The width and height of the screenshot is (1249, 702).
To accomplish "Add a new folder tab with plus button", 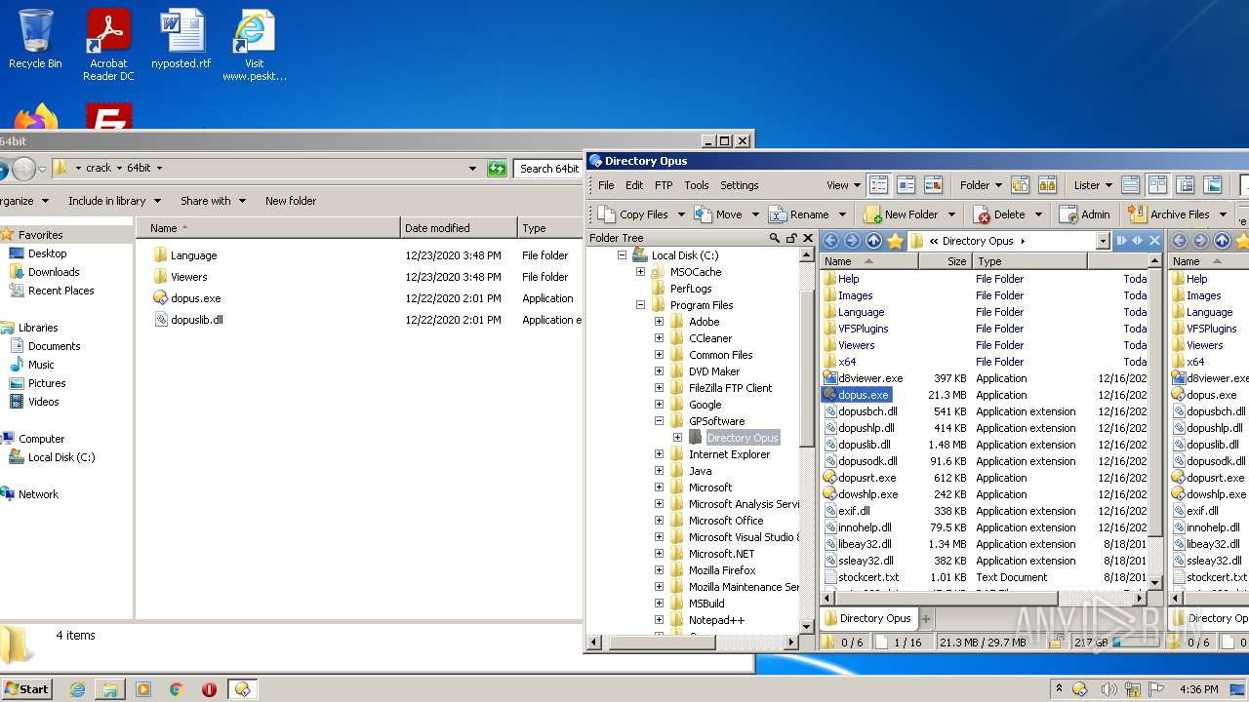I will (x=926, y=618).
